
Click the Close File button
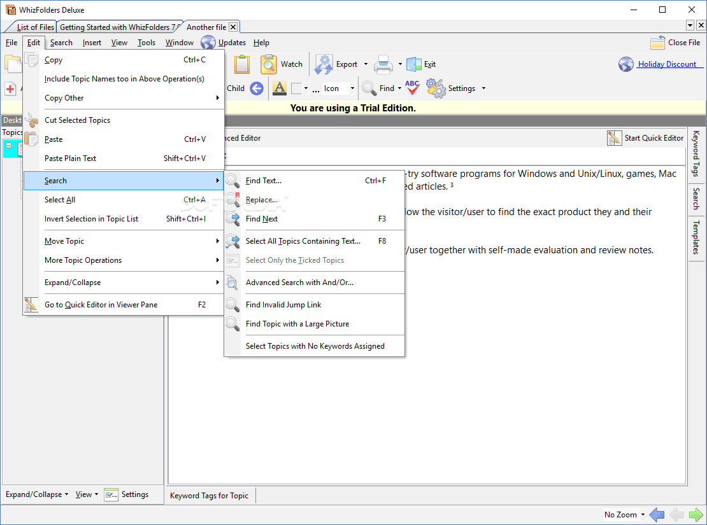point(675,43)
